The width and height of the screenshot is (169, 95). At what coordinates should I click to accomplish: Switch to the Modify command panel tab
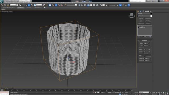pyautogui.click(x=140, y=11)
